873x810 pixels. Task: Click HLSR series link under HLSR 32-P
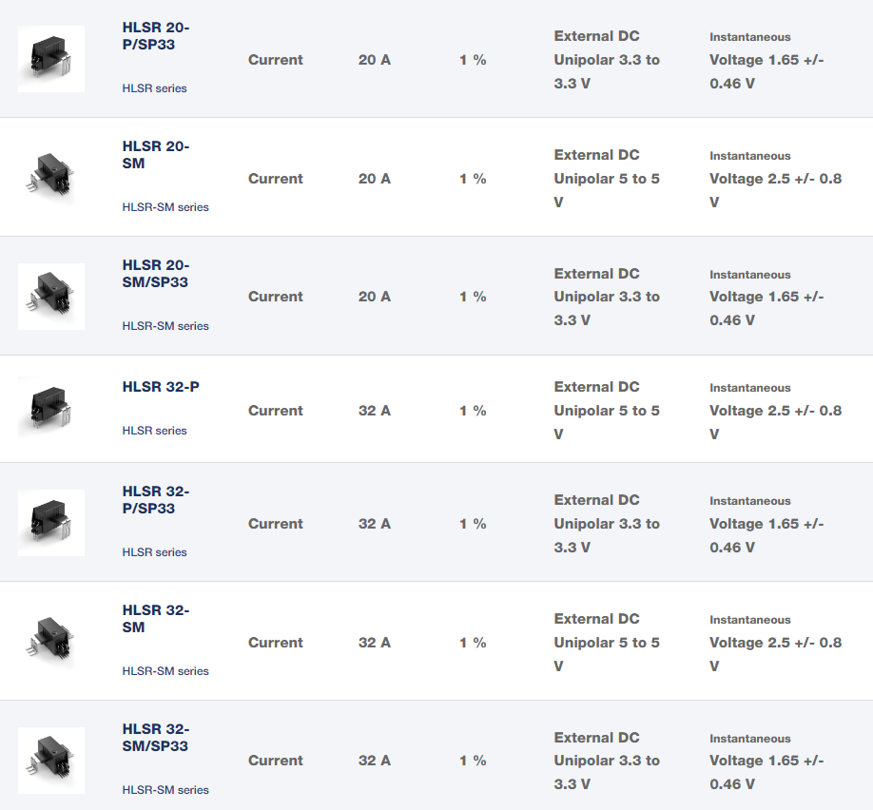coord(154,431)
